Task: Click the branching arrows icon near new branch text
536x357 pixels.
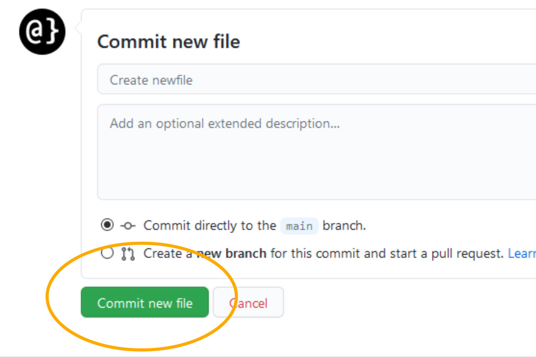Action: [127, 253]
